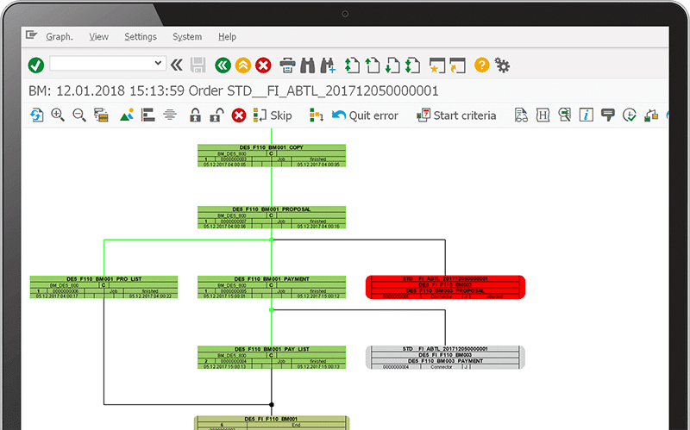The image size is (690, 430).
Task: Click the grey Save floppy disk icon
Action: pyautogui.click(x=198, y=65)
